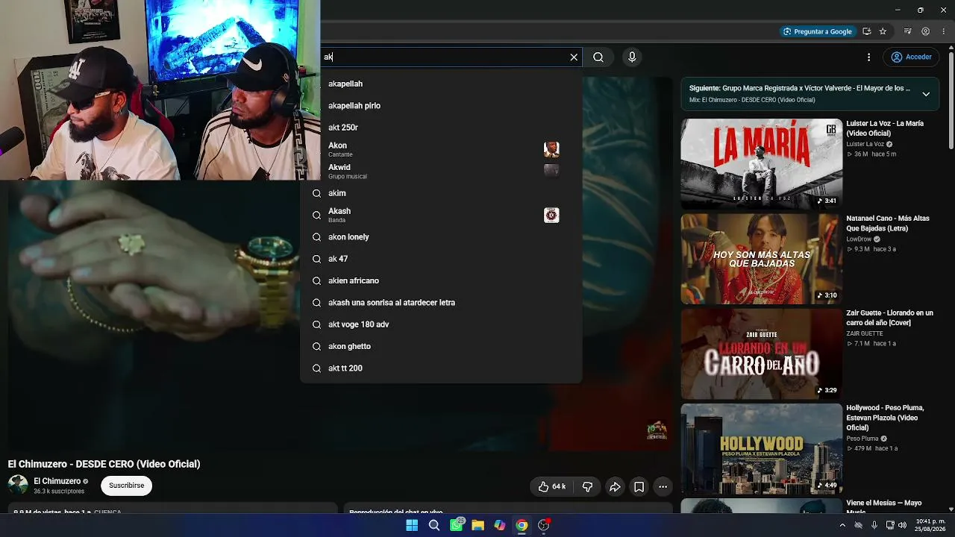This screenshot has height=537, width=955.
Task: Click Preguntar a Google in address bar
Action: point(817,31)
